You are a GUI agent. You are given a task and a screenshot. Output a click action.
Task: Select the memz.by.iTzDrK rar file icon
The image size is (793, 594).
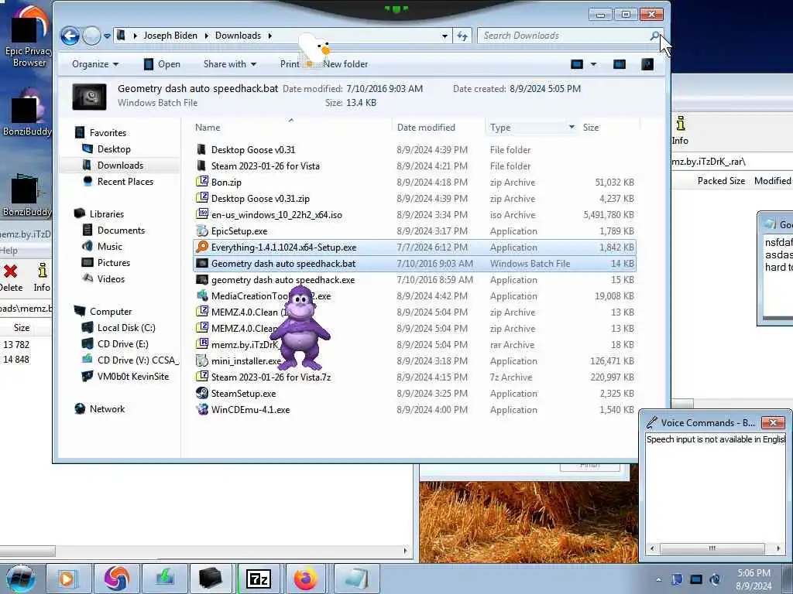pos(202,344)
